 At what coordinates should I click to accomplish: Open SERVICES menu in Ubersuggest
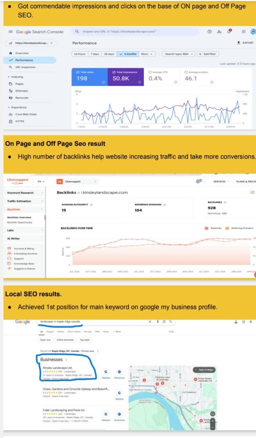221,182
